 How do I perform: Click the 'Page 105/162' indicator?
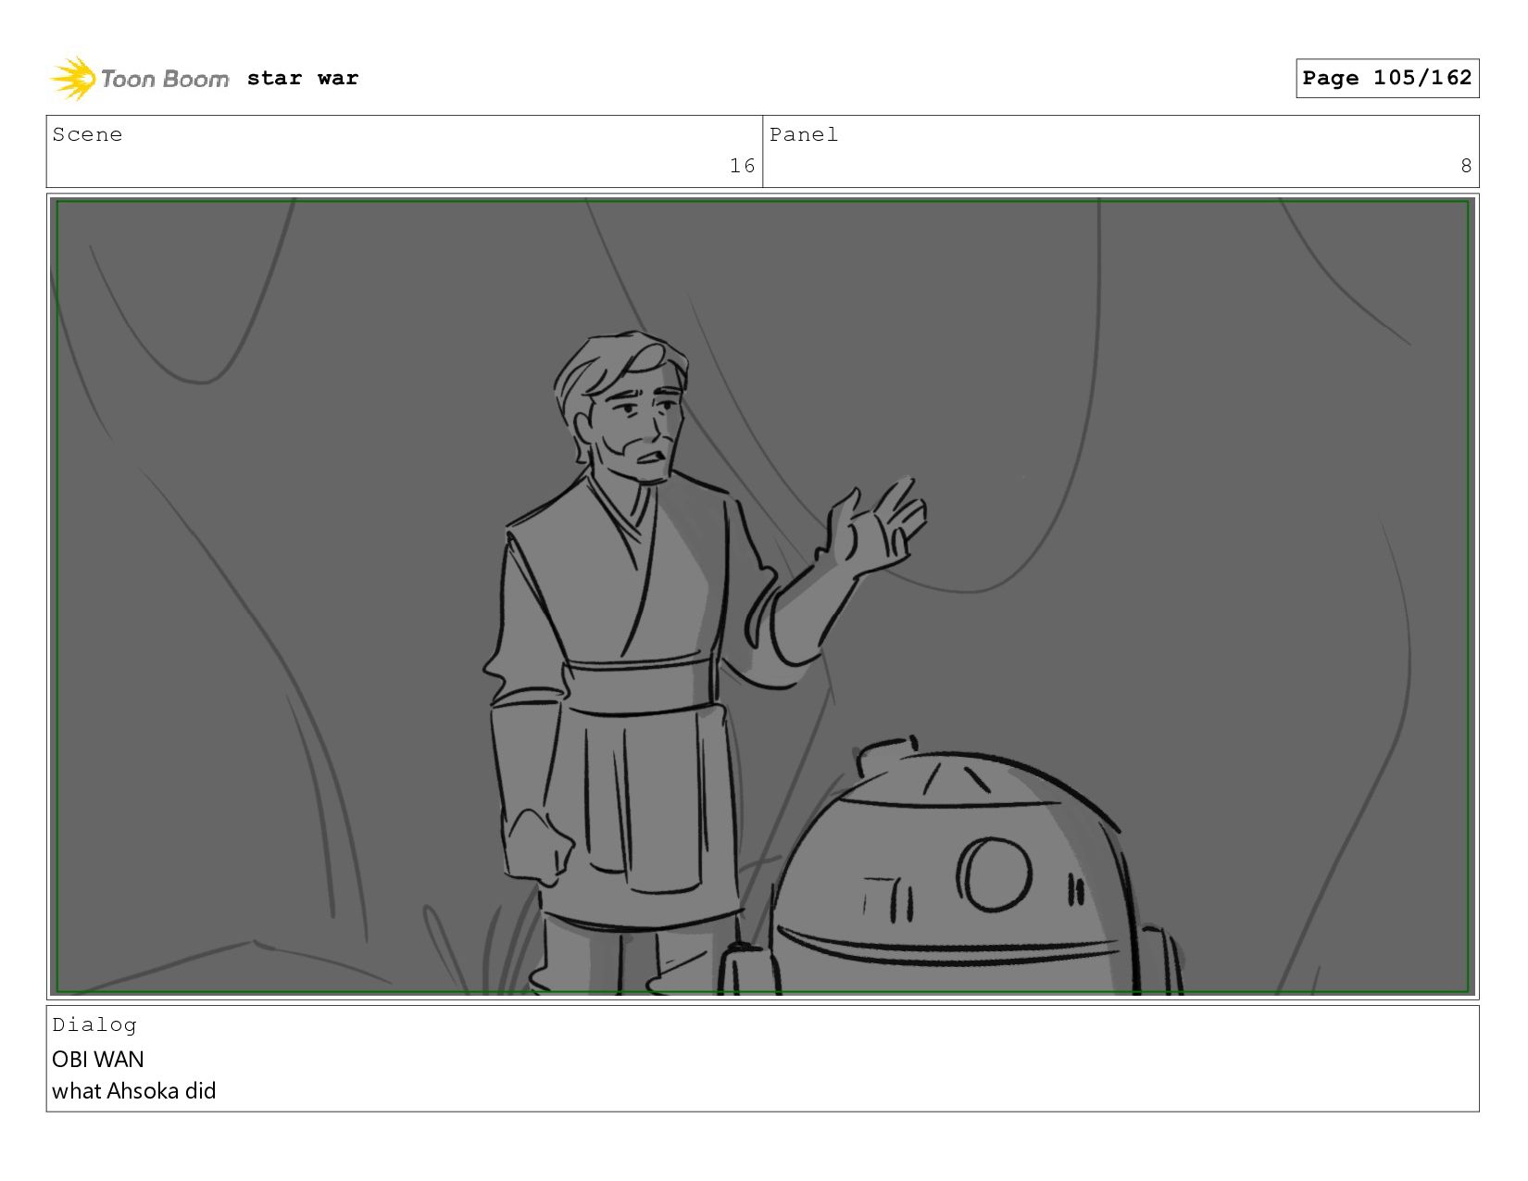(x=1386, y=78)
